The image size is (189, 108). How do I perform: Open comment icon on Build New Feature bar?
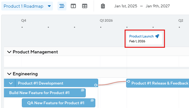pyautogui.click(x=82, y=90)
